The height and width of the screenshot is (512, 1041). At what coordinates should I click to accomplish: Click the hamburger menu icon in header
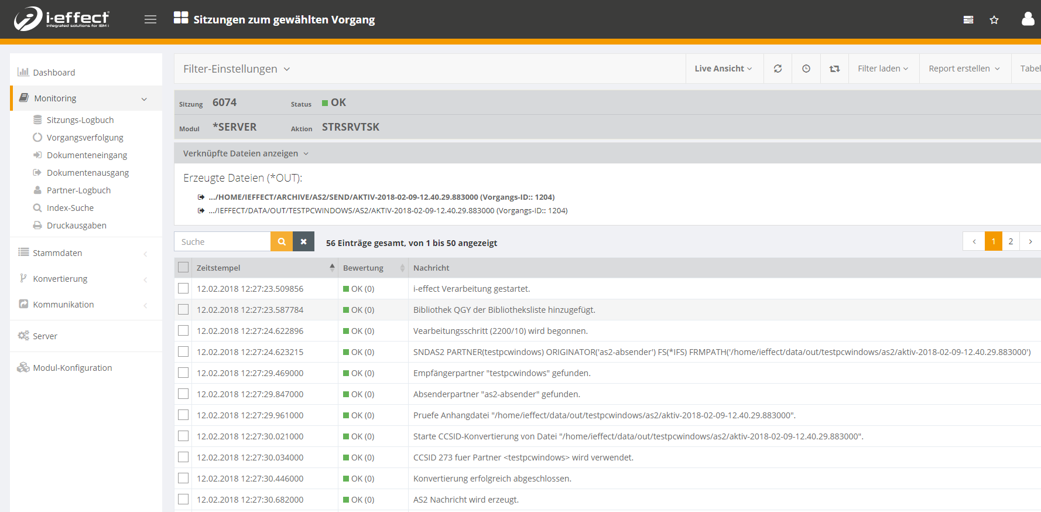(x=150, y=19)
